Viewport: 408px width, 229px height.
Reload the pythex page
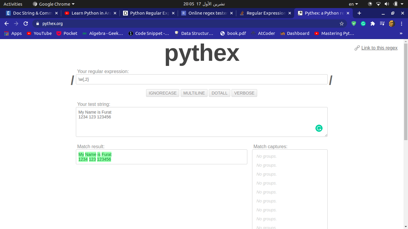[26, 24]
